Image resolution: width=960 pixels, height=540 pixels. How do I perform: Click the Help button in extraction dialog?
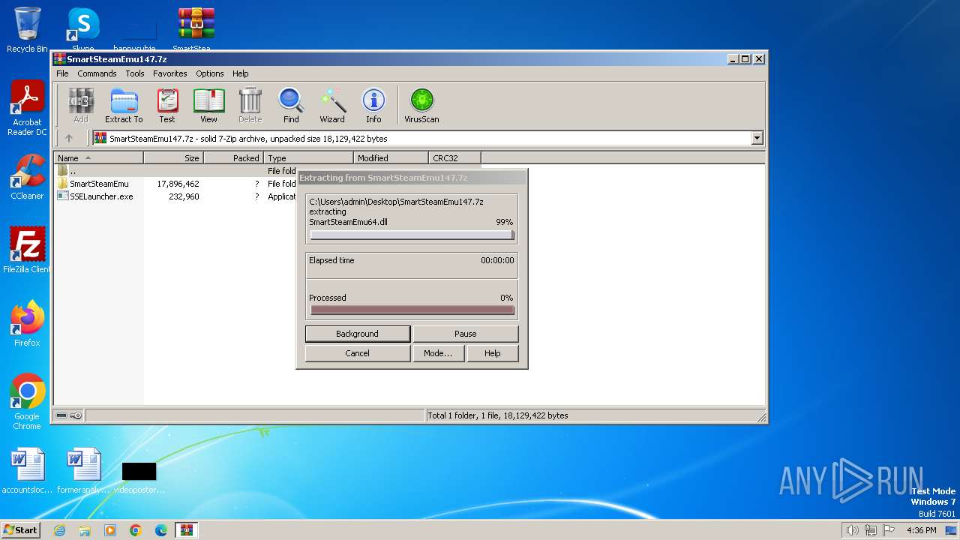(x=493, y=353)
